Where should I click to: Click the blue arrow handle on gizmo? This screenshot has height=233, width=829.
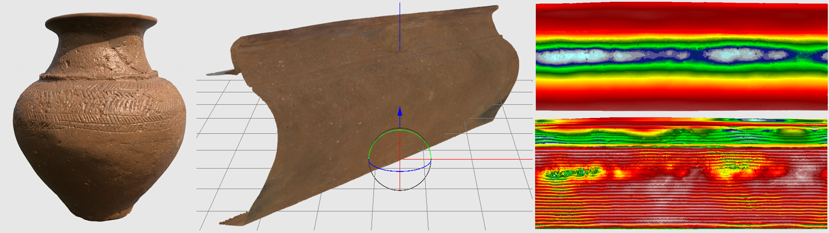[400, 112]
